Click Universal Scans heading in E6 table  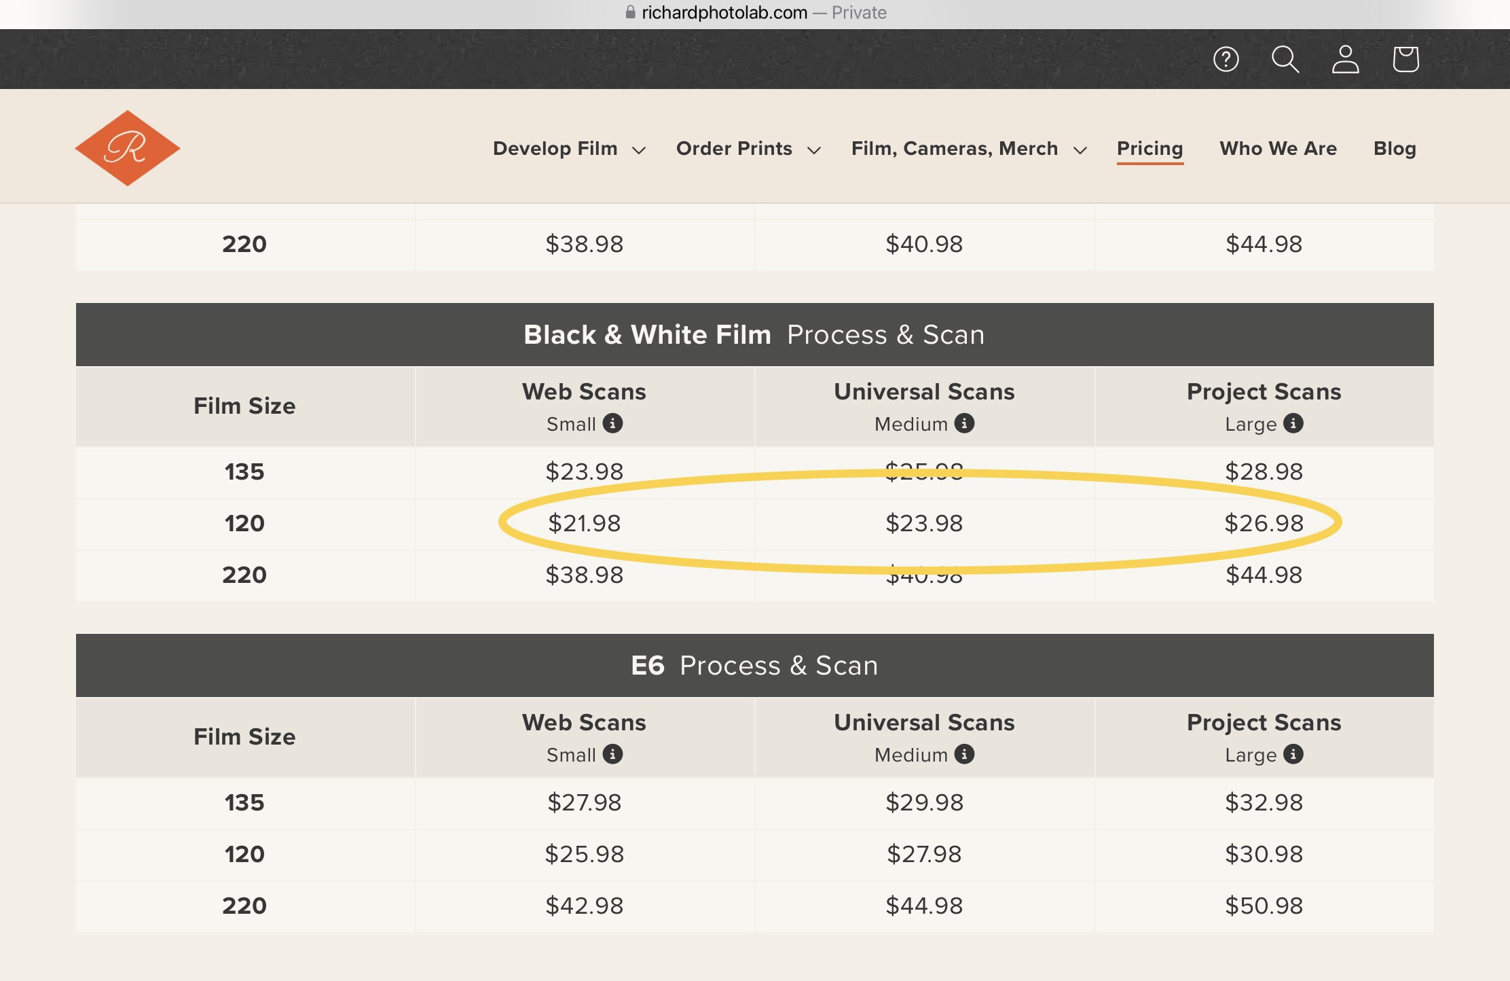pyautogui.click(x=924, y=722)
